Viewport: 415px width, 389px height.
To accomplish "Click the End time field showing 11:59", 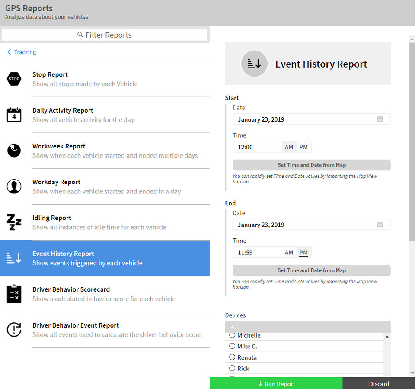I will 258,253.
